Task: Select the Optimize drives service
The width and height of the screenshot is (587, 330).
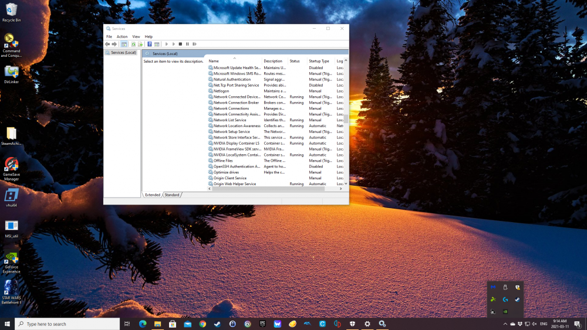Action: click(x=275, y=172)
